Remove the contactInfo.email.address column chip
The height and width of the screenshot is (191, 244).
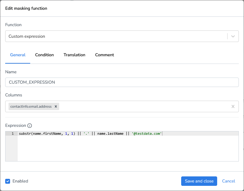tap(56, 106)
